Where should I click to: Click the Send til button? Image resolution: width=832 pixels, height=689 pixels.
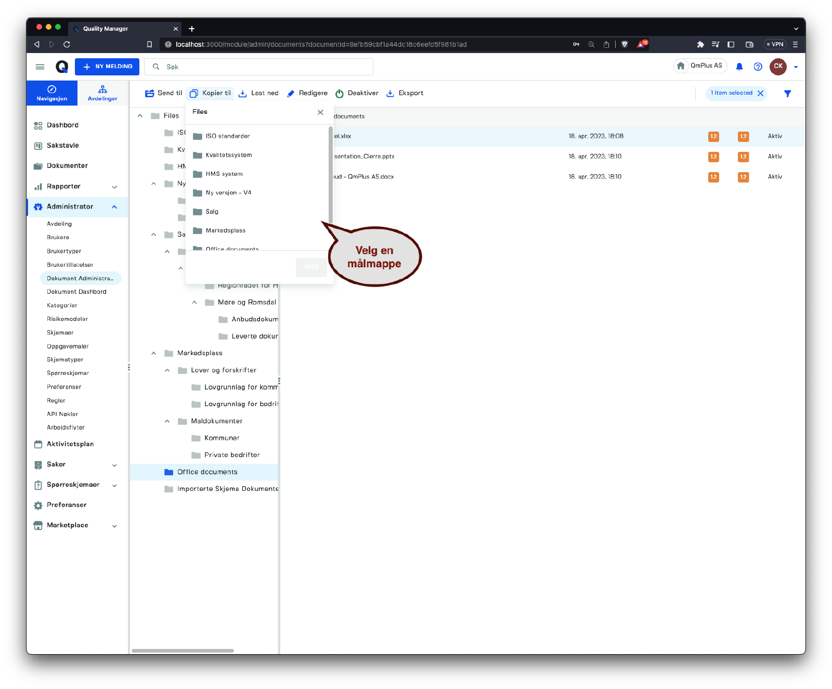point(163,94)
